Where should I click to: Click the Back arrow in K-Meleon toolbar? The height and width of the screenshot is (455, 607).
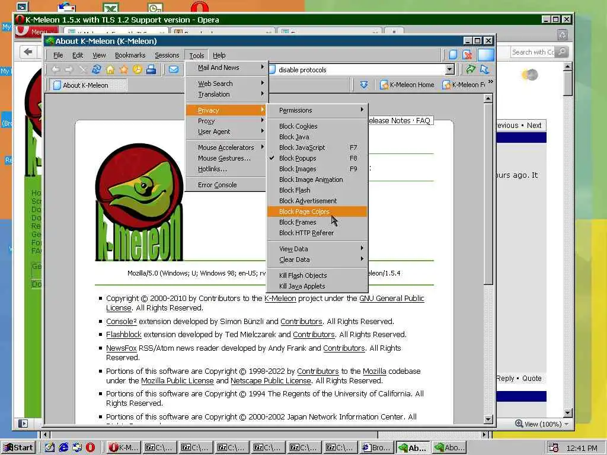56,70
